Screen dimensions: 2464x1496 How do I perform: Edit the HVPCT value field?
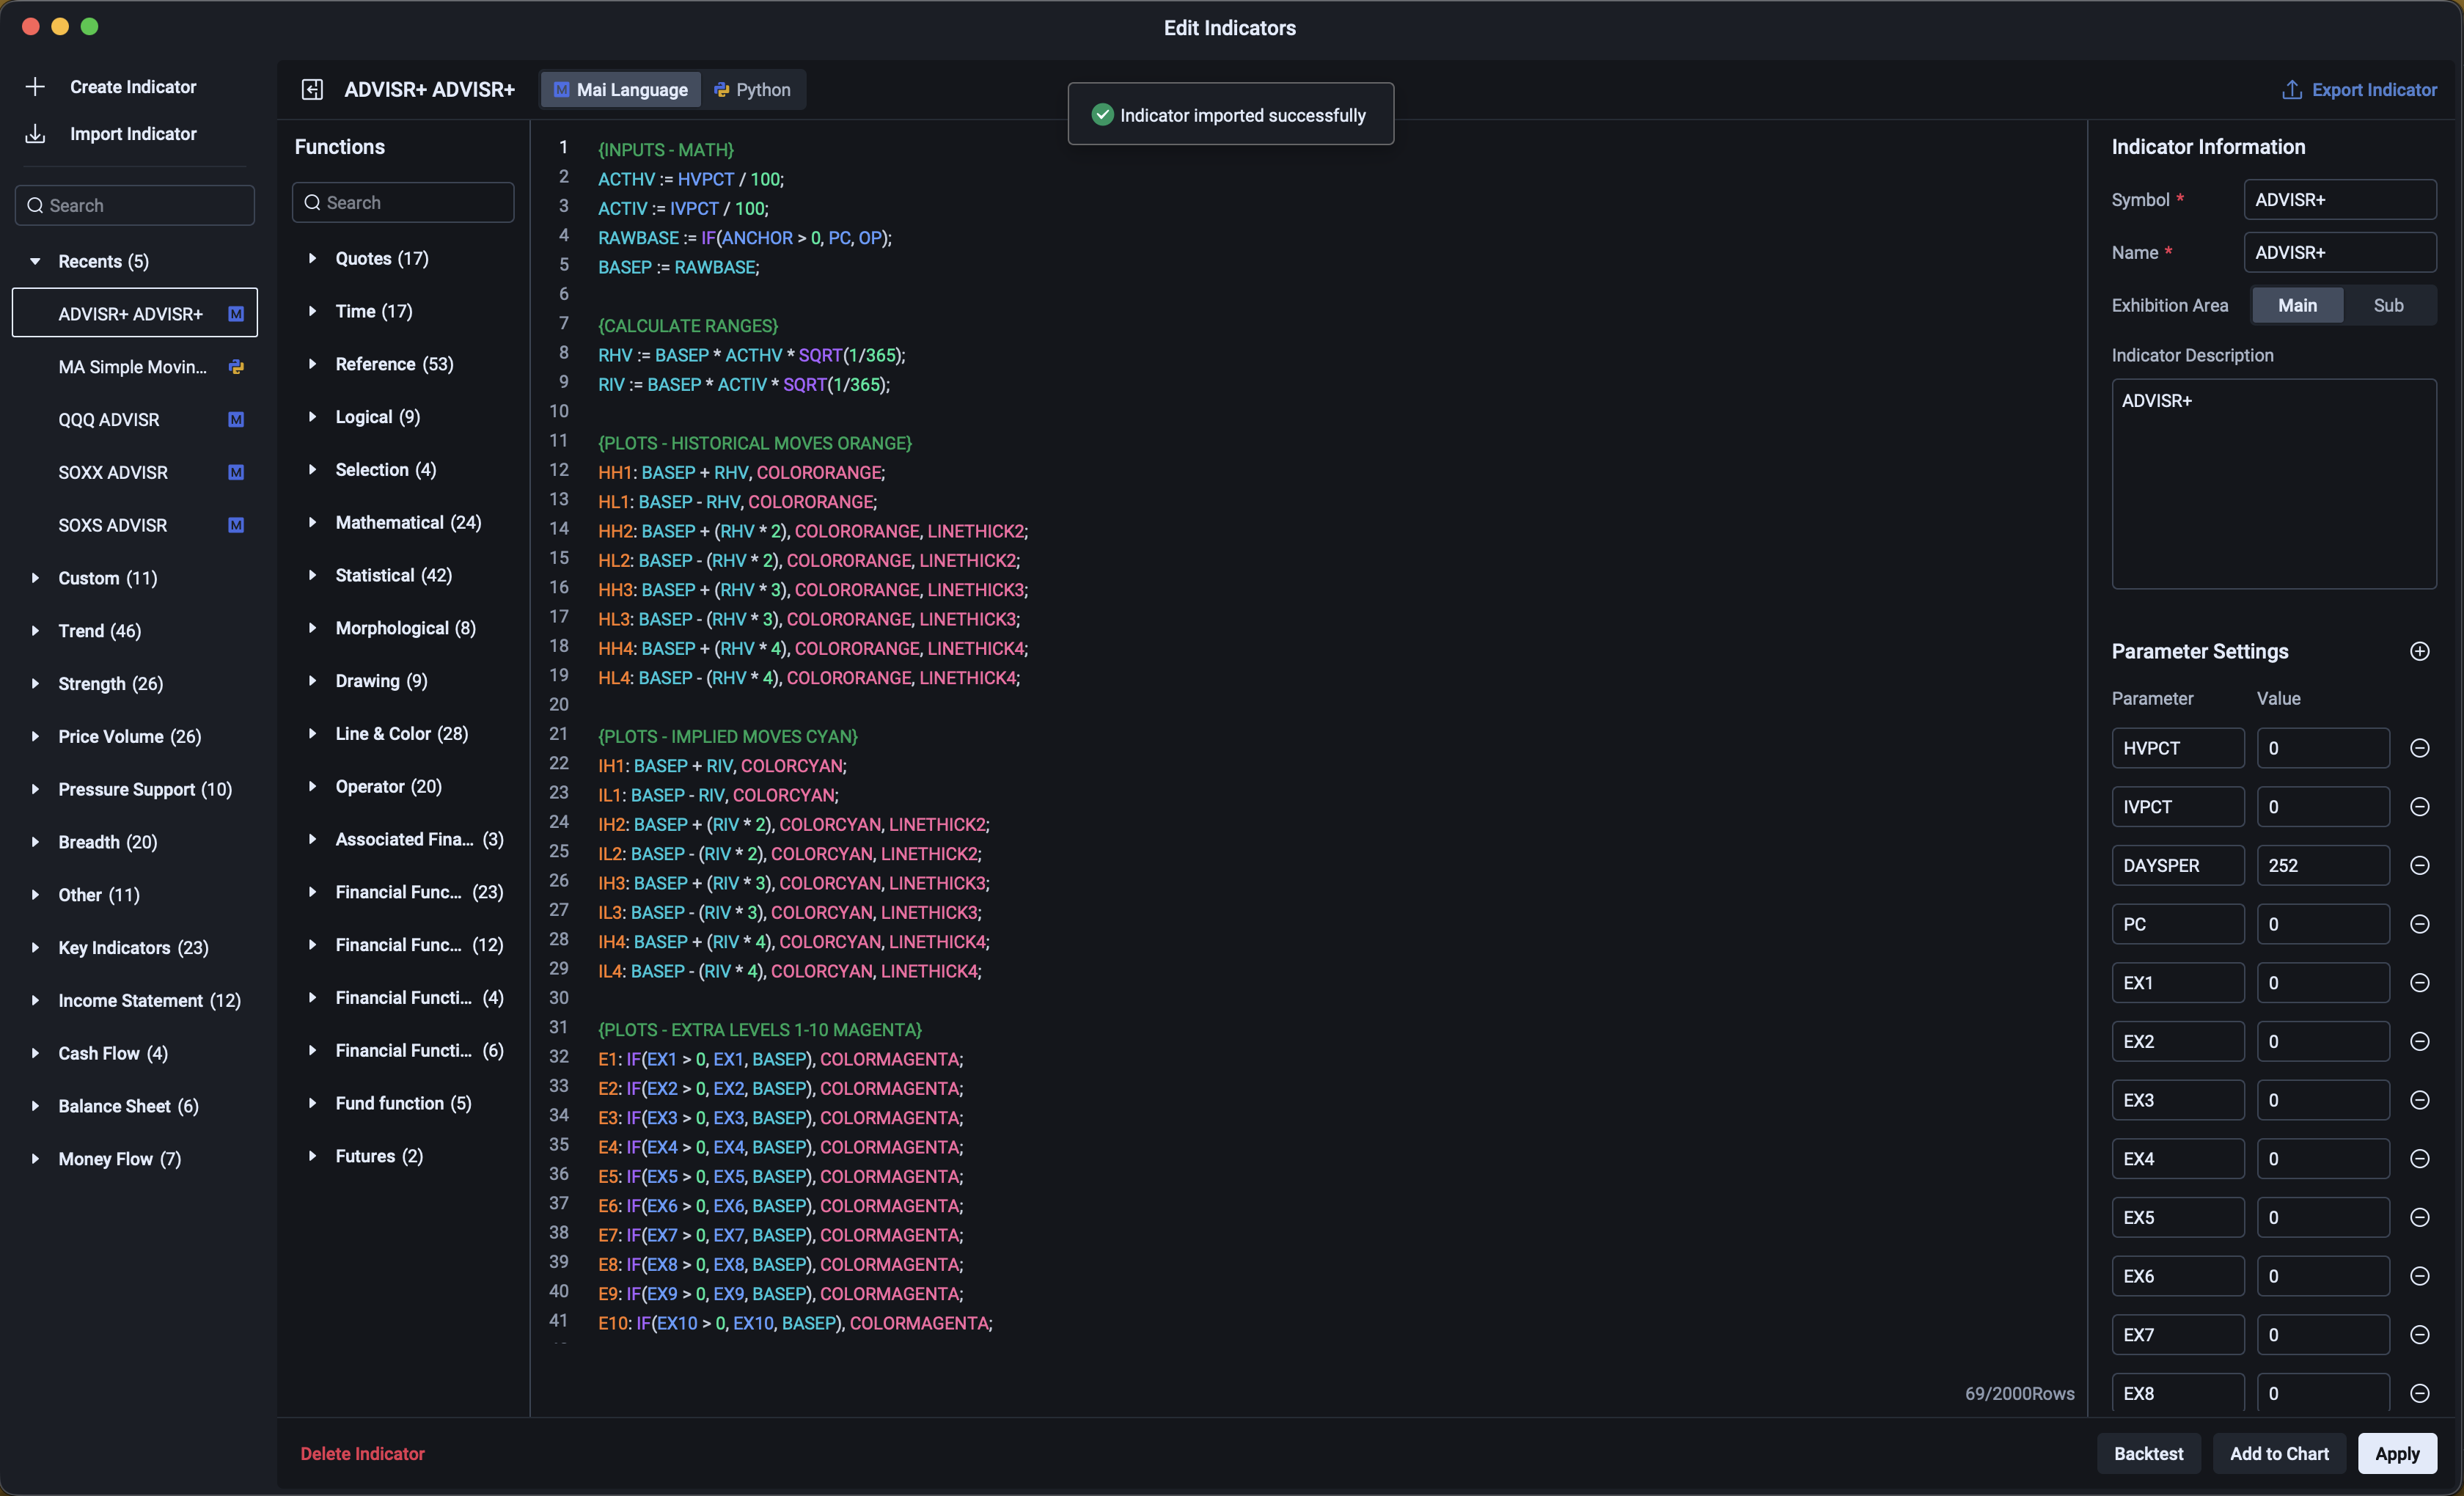point(2323,748)
